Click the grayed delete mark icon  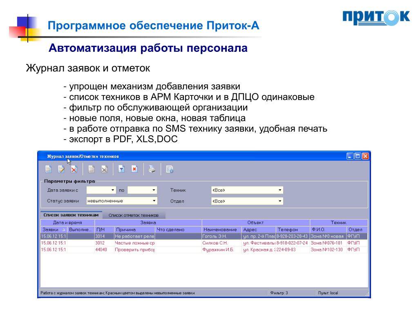[x=105, y=169]
